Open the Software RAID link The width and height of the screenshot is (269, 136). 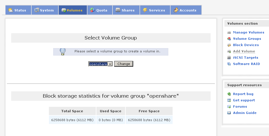[246, 64]
